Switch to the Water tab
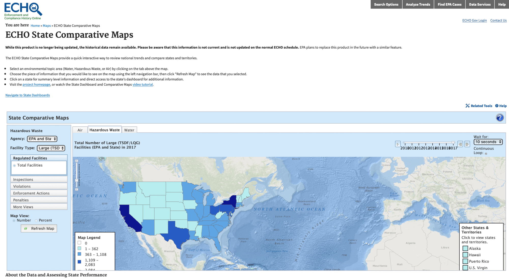The width and height of the screenshot is (509, 279). click(x=129, y=130)
